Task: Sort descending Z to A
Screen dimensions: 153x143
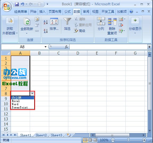Action: coord(46,31)
